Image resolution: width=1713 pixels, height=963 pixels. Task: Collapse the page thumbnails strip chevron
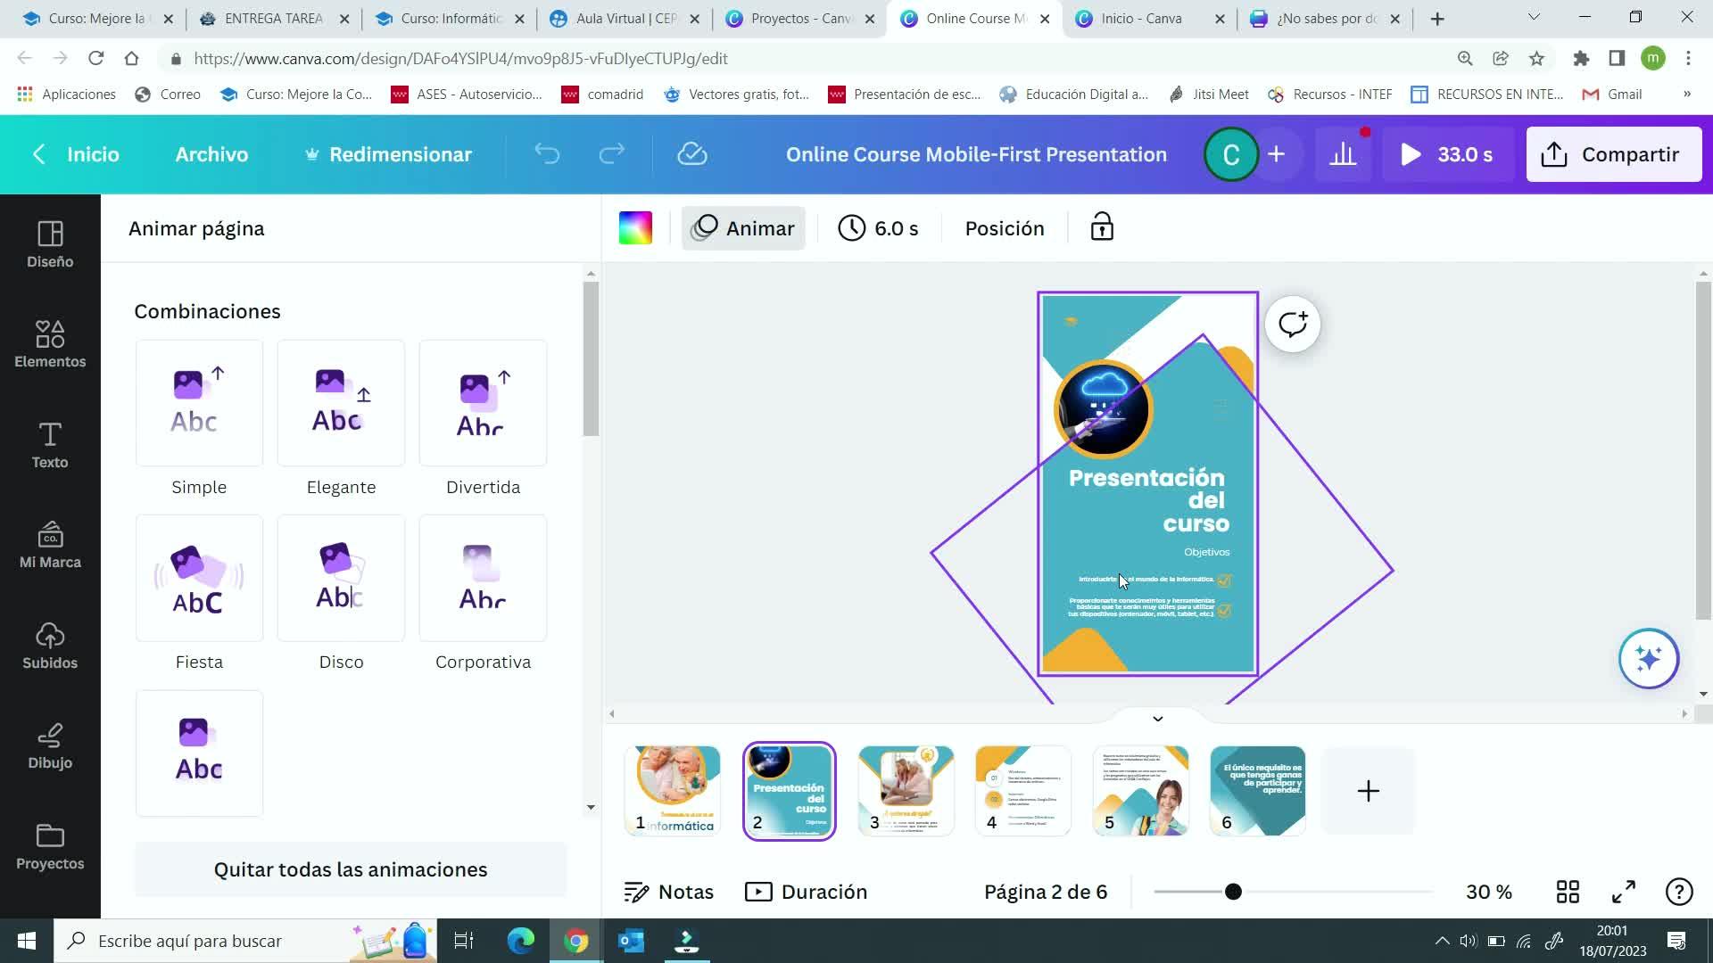tap(1157, 719)
